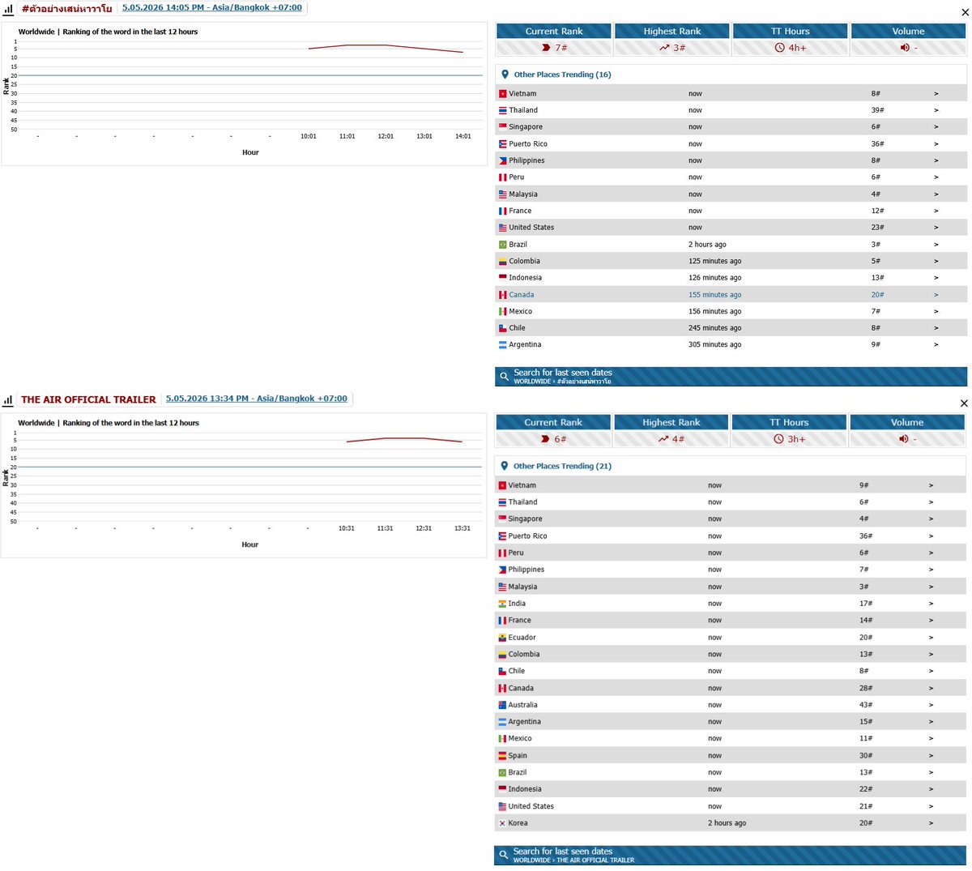Close the top trend panel with the X

tap(964, 12)
